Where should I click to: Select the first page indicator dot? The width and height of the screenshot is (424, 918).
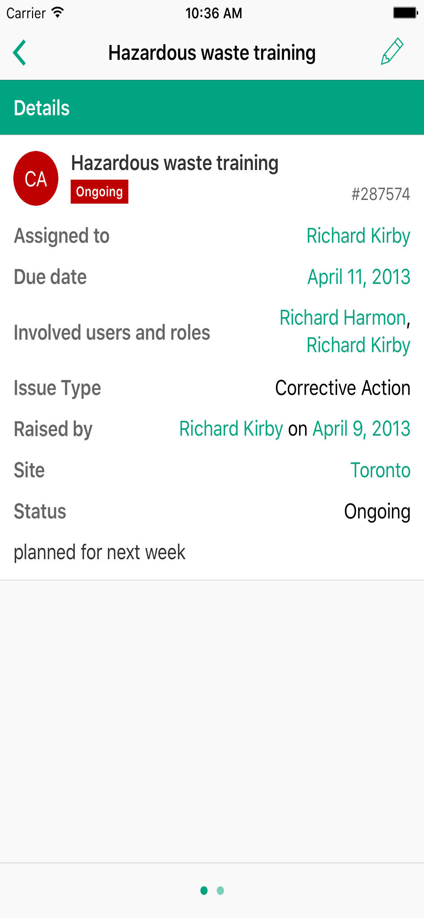(x=204, y=891)
